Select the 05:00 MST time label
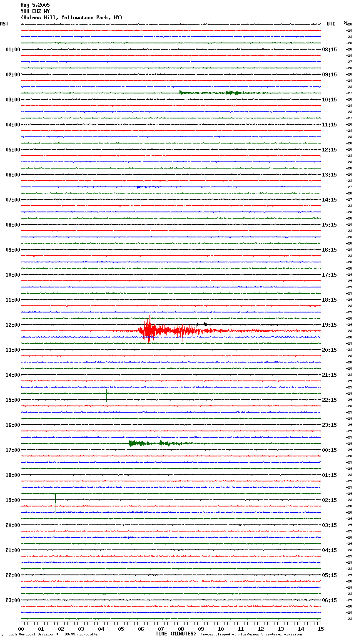The width and height of the screenshot is (354, 640). (13, 150)
